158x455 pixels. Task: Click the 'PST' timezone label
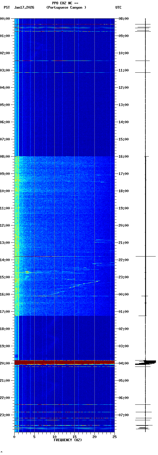(7, 7)
